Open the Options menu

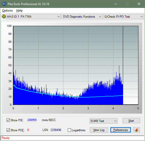7,10
